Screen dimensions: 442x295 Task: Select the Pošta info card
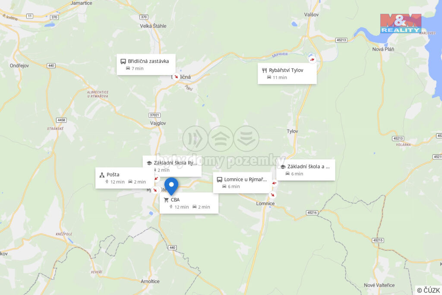(125, 178)
